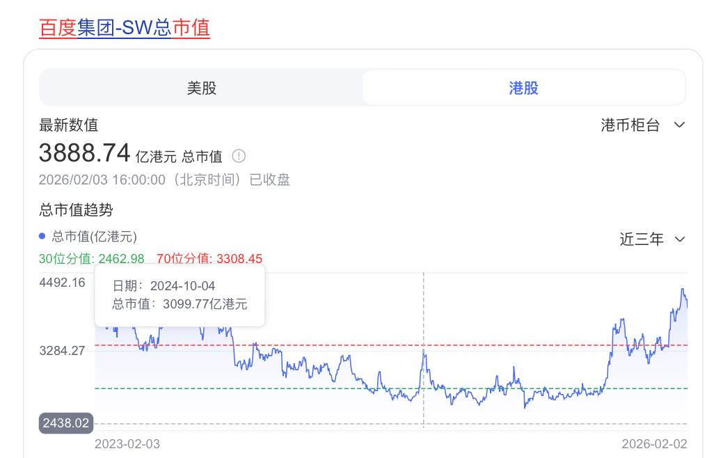Click the highlighted 2438.02 axis value badge
The height and width of the screenshot is (458, 714).
pos(66,423)
